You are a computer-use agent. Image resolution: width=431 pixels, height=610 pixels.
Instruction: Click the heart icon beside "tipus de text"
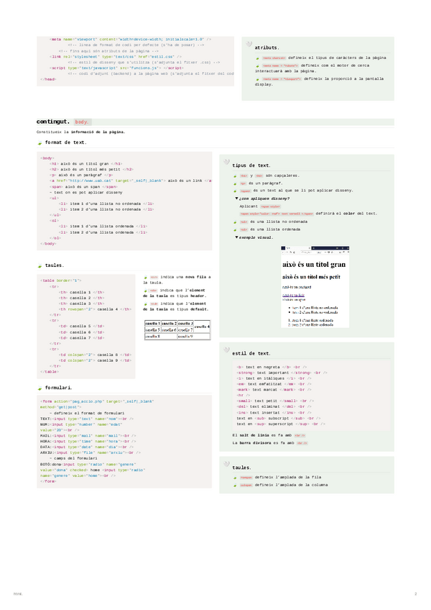coord(227,164)
